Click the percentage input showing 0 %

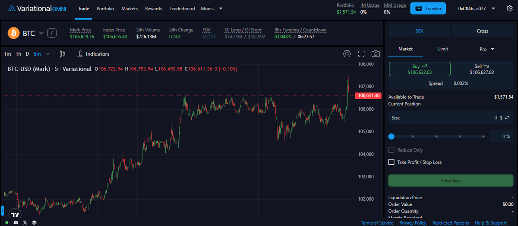(502, 136)
